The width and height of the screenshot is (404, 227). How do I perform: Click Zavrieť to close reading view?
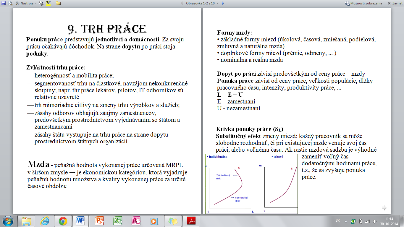[395, 3]
